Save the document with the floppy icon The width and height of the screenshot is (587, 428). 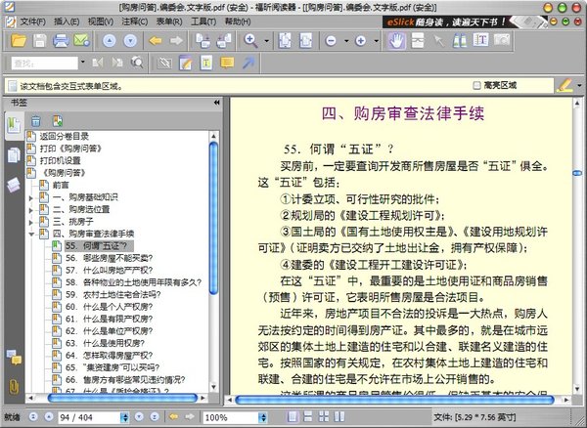click(39, 40)
